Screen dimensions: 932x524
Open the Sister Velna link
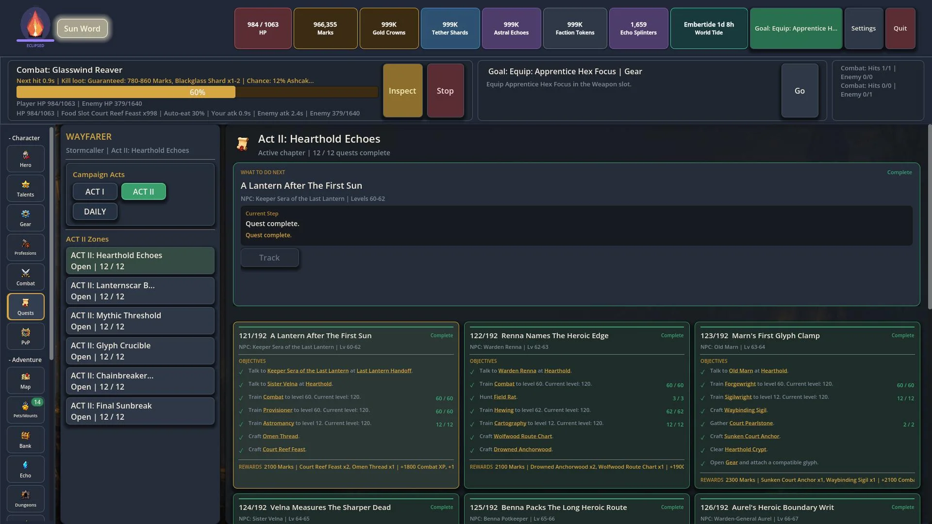(x=283, y=384)
